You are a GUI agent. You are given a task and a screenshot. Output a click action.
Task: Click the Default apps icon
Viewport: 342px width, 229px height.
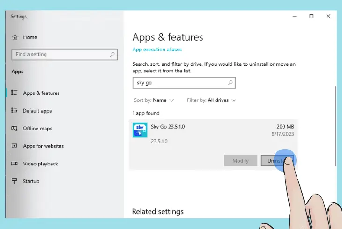pyautogui.click(x=14, y=110)
